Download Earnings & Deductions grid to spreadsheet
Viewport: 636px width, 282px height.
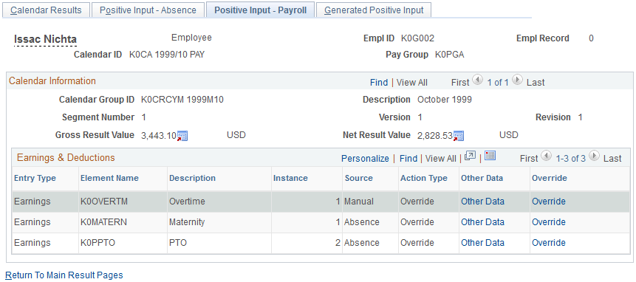point(490,156)
